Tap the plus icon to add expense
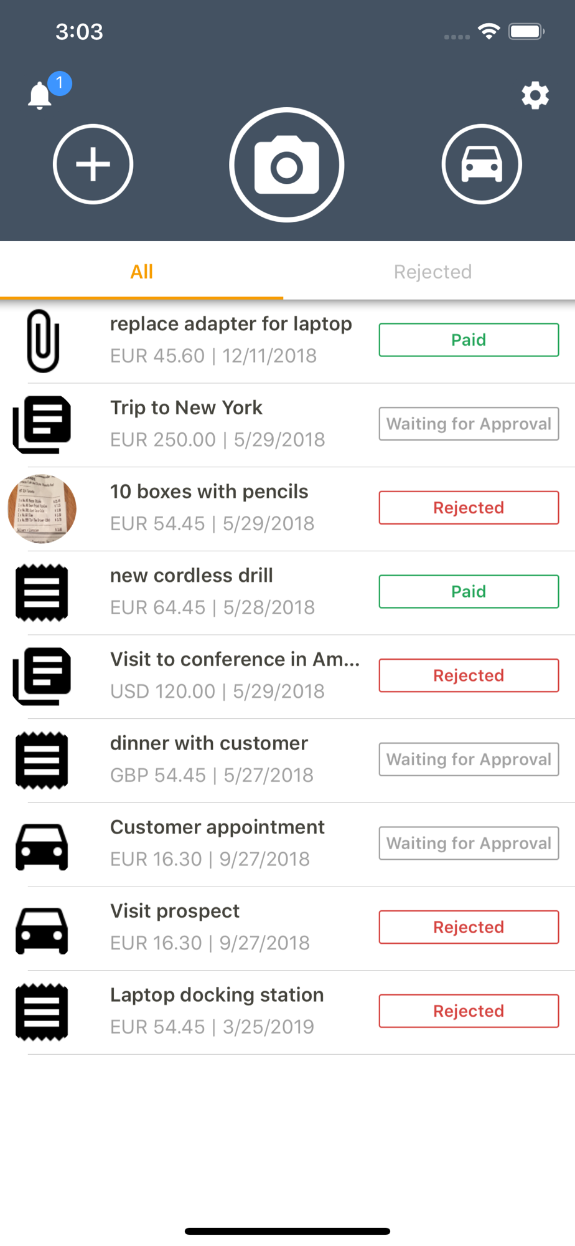 click(93, 164)
